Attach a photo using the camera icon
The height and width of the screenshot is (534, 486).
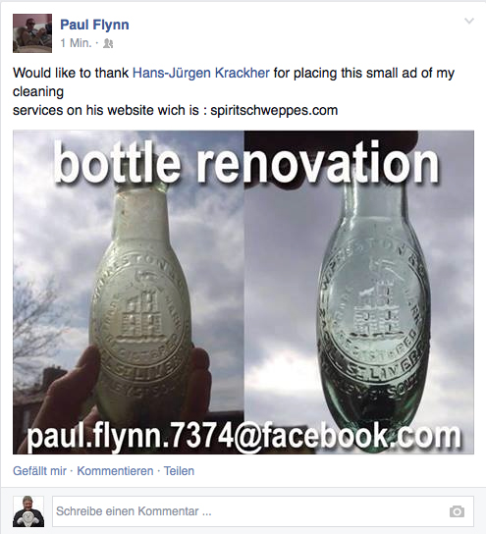point(457,511)
